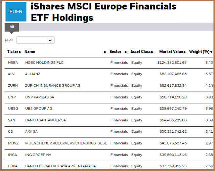Sort by the Name column arrow
This screenshot has height=171, width=215.
tap(105, 52)
